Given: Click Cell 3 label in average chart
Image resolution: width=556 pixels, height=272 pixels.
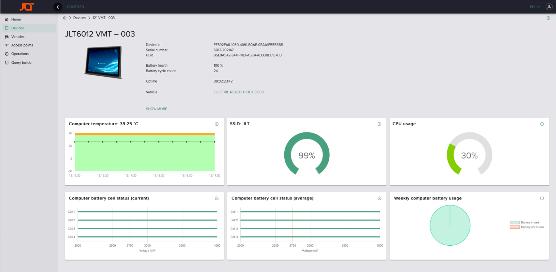Looking at the screenshot, I should coord(234,229).
